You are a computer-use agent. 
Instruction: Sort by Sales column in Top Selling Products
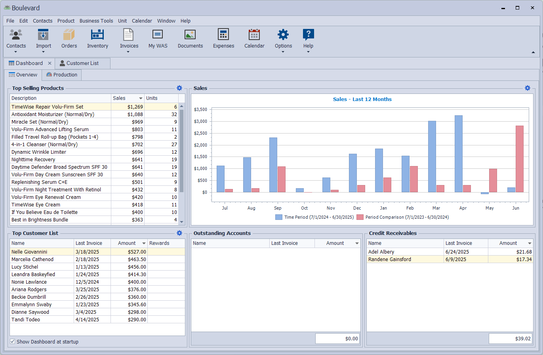[x=128, y=98]
